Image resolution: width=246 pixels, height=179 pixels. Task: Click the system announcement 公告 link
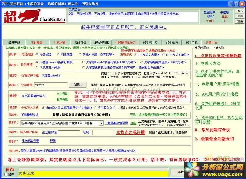125,14
